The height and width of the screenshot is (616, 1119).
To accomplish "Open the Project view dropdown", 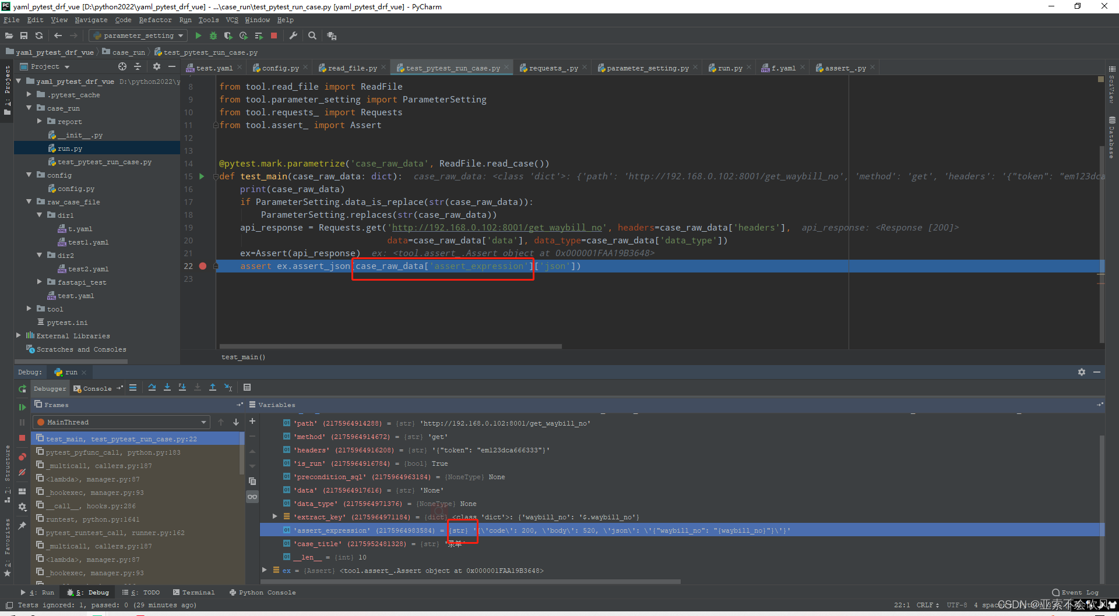I will [45, 66].
